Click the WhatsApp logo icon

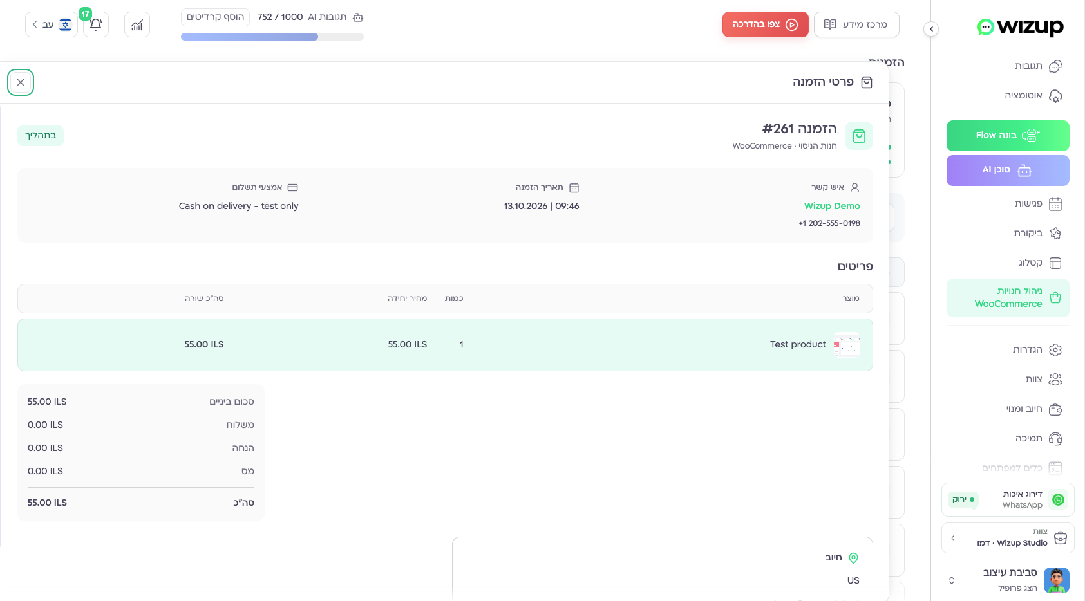pyautogui.click(x=1058, y=500)
